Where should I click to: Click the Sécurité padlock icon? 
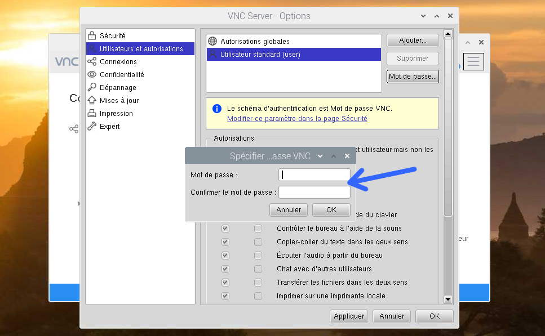coord(92,35)
